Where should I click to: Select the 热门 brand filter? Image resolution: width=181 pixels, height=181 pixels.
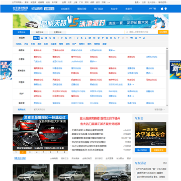36,38
